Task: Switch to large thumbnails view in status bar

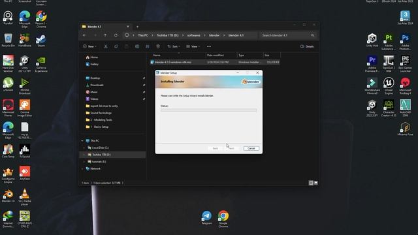Action: click(x=316, y=183)
